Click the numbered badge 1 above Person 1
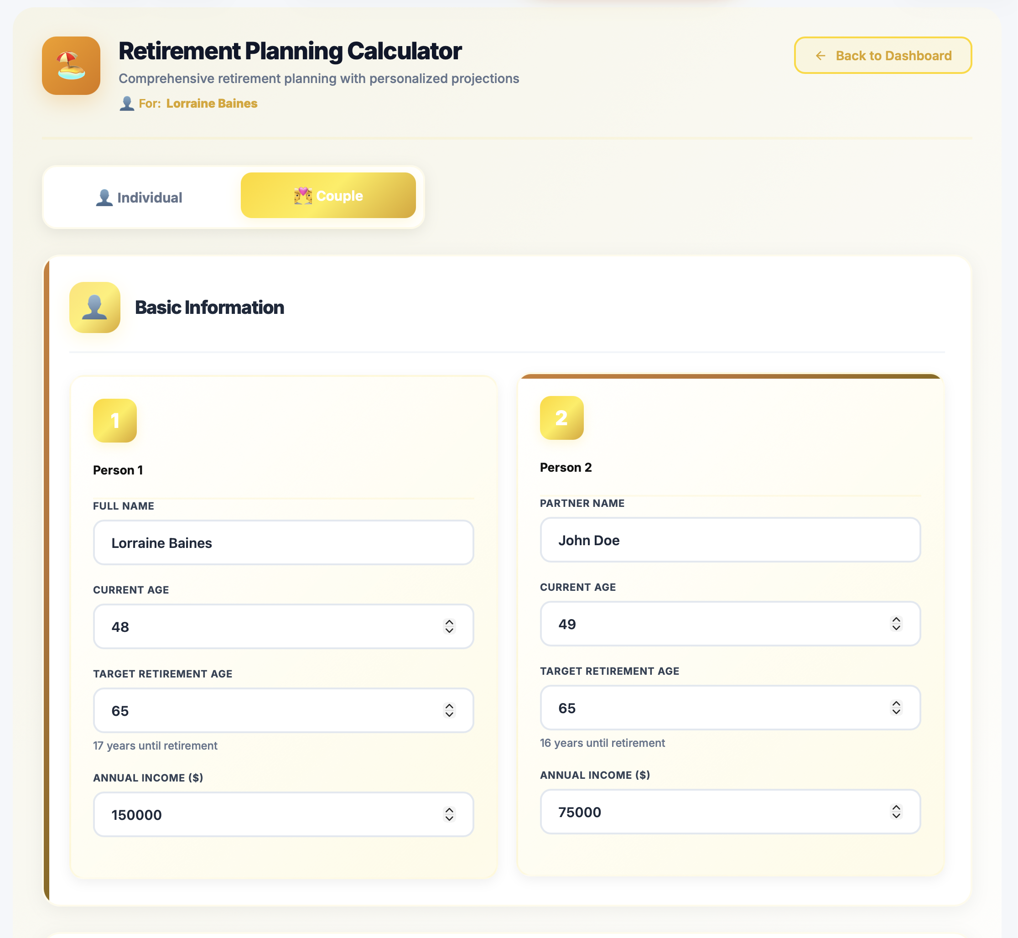Image resolution: width=1018 pixels, height=938 pixels. point(114,420)
